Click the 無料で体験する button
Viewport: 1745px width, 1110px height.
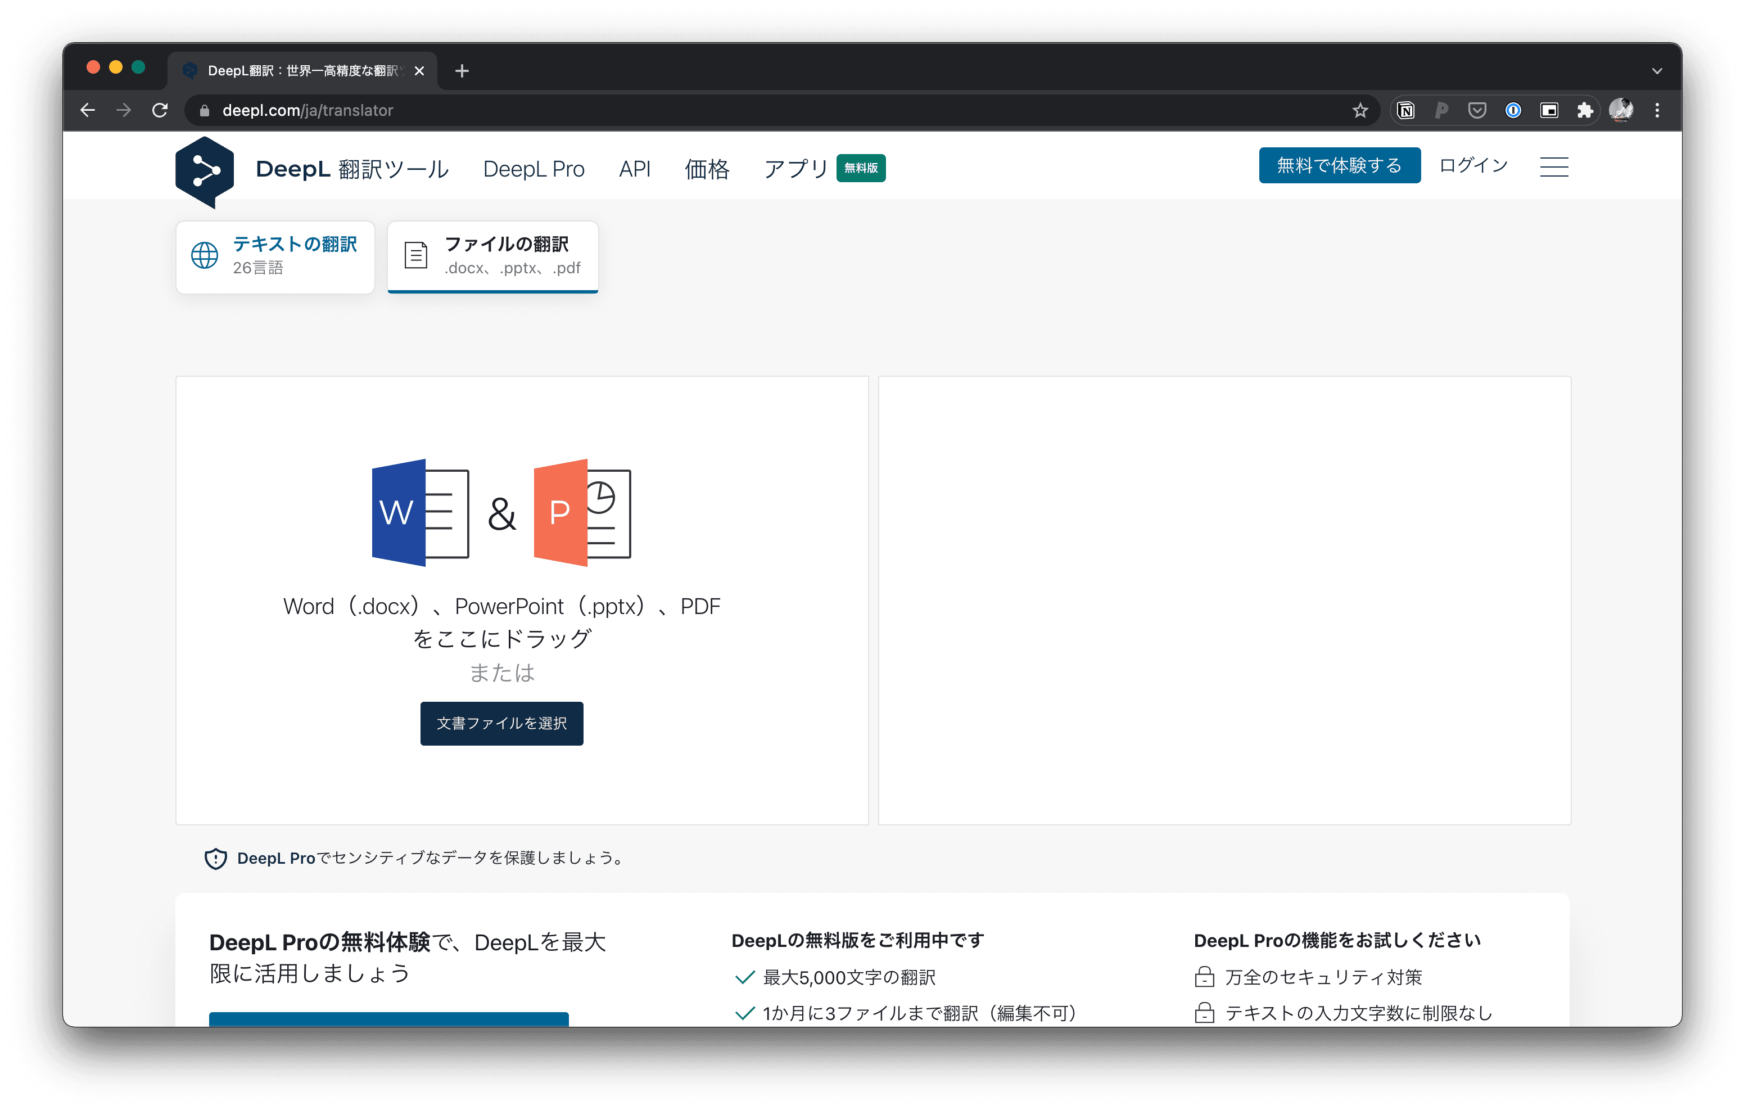coord(1339,165)
